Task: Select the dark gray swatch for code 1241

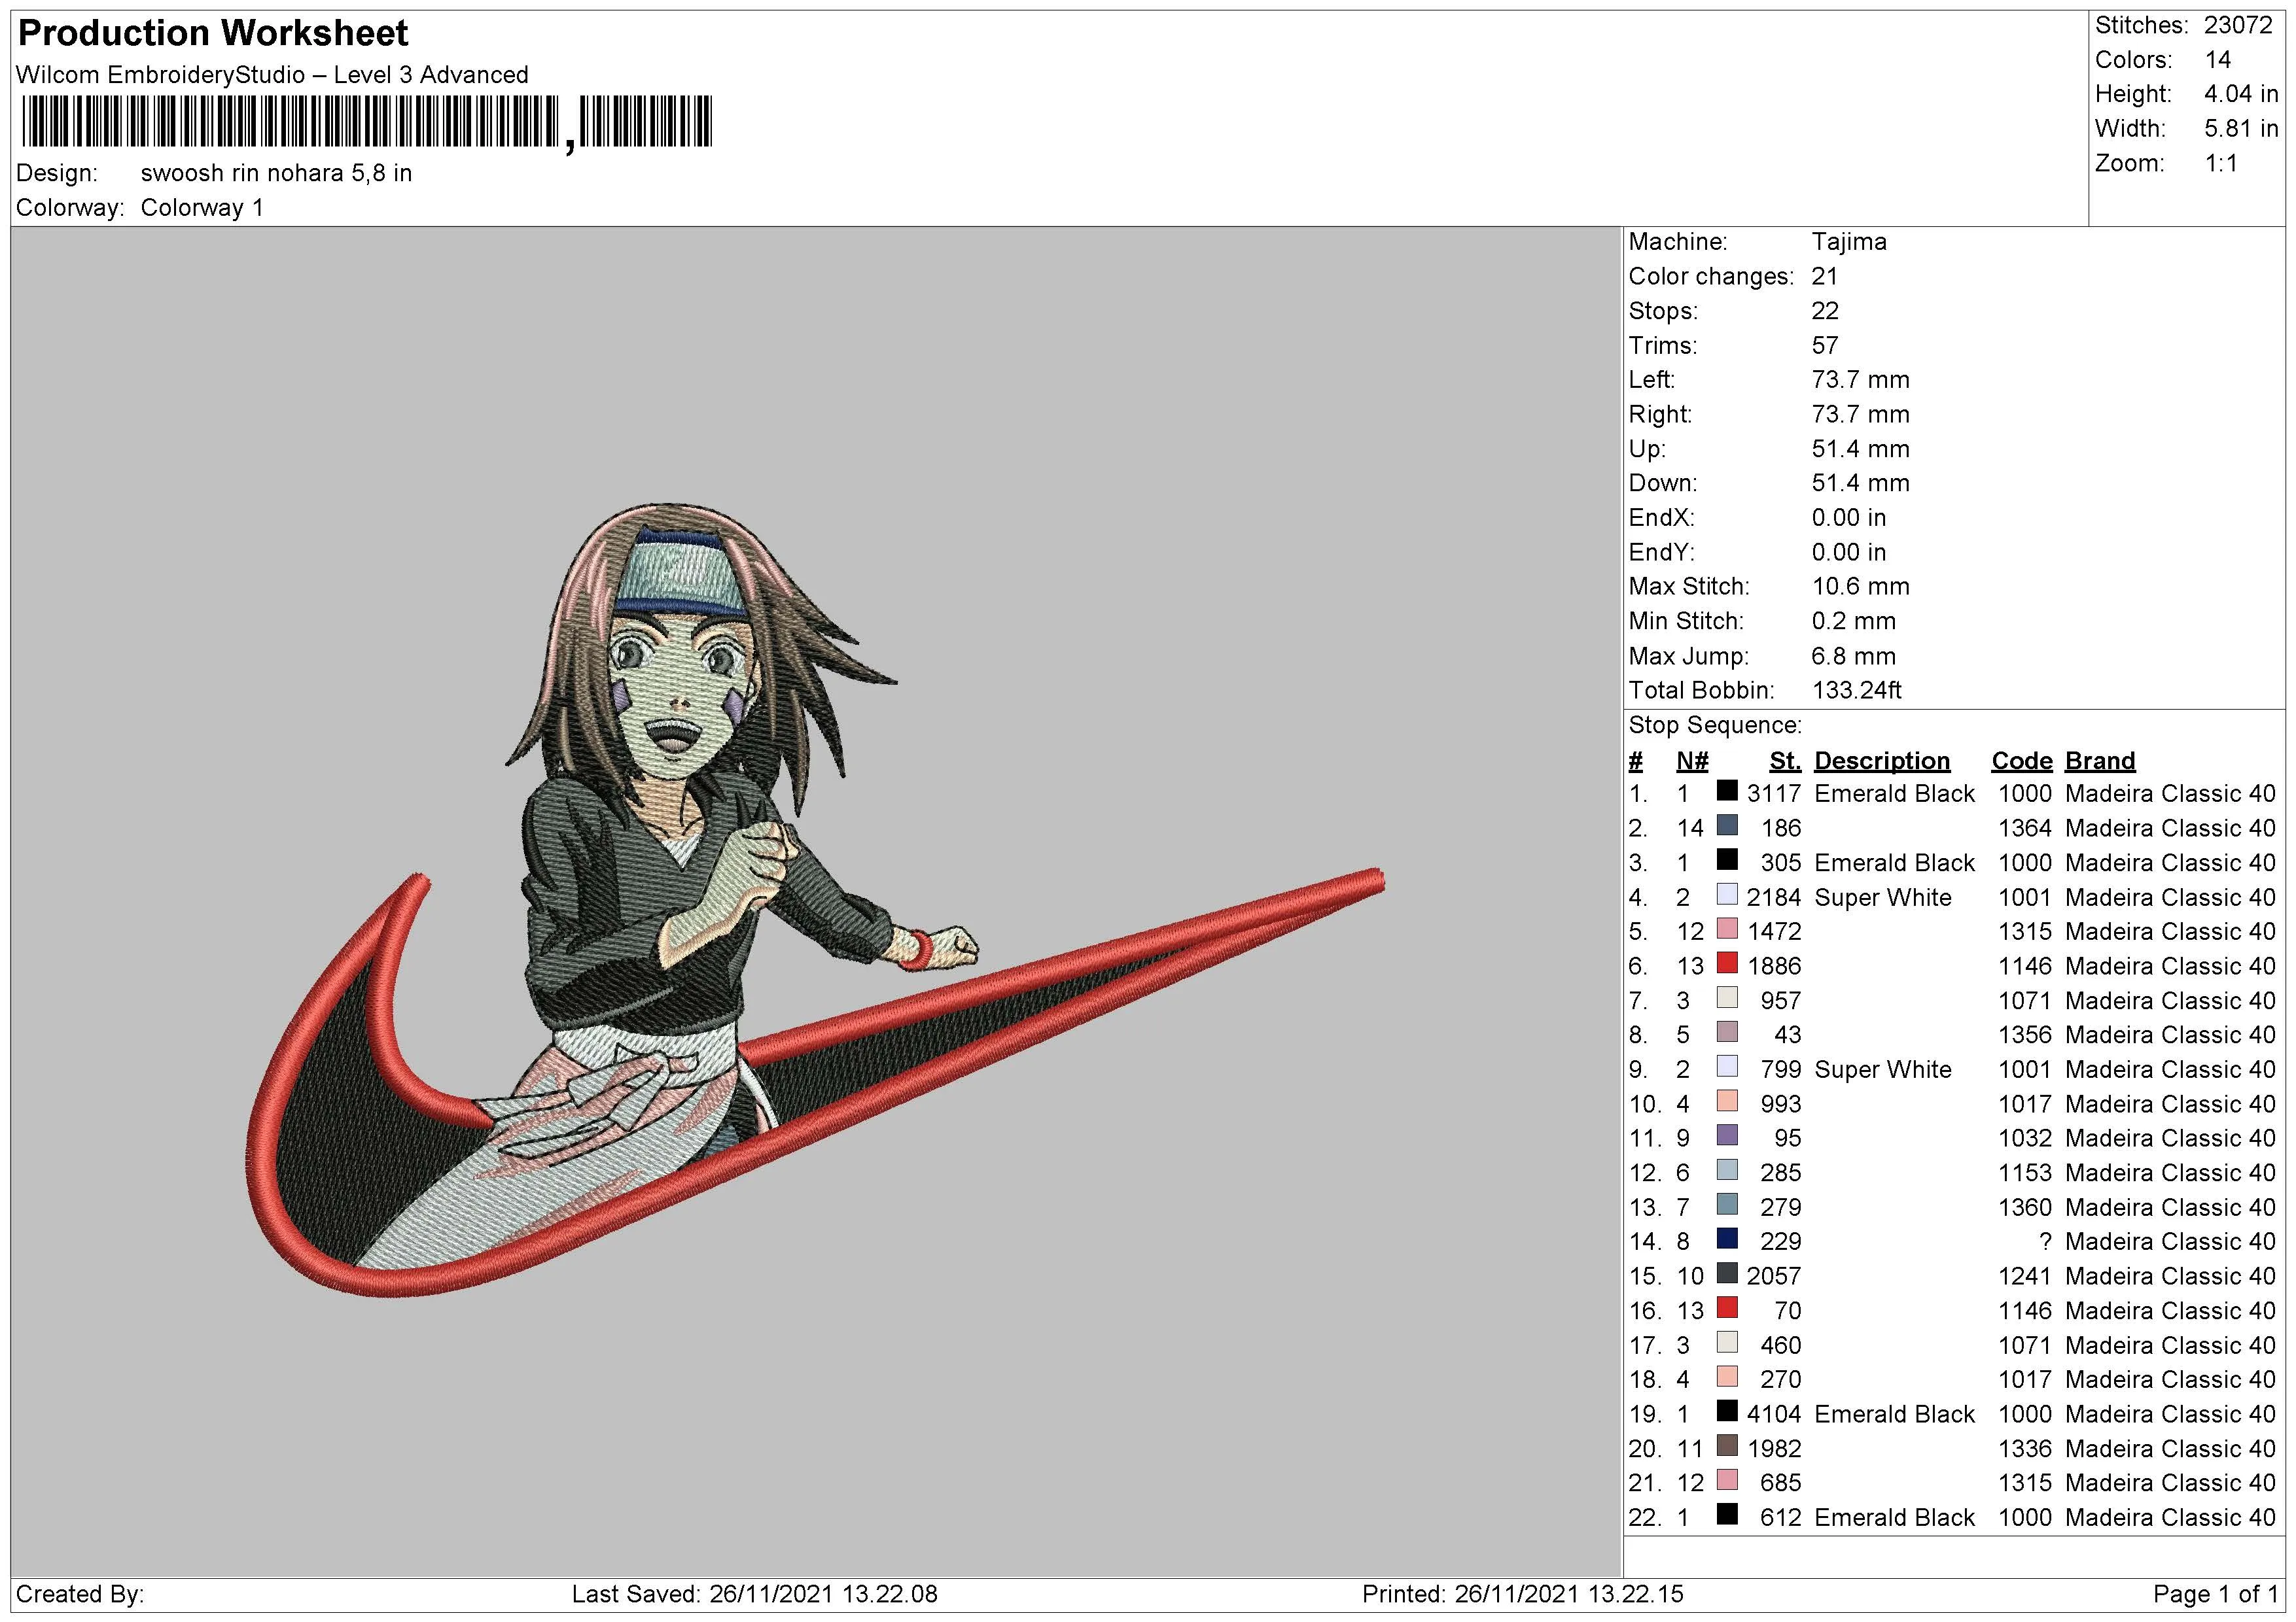Action: (1727, 1273)
